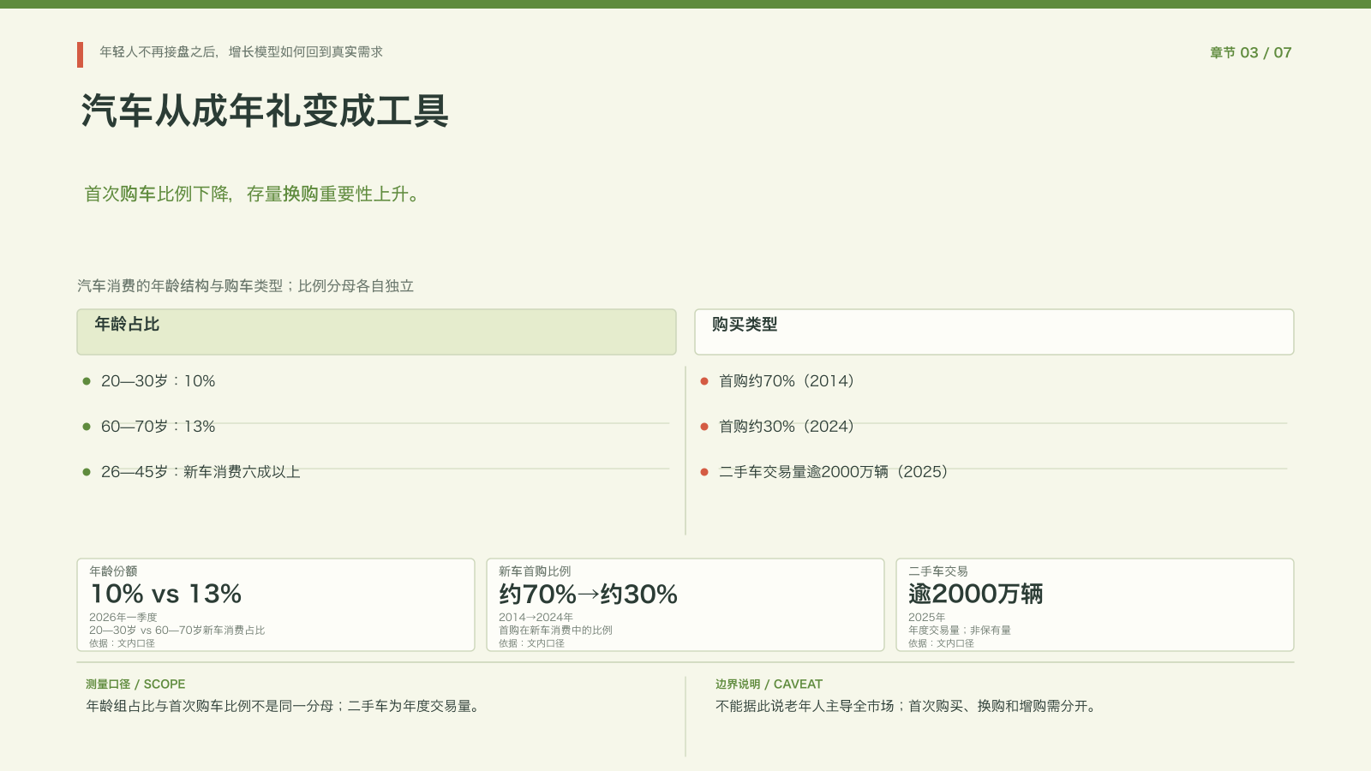
Task: Click the slide title 汽车从成年礼变成工具
Action: [265, 111]
